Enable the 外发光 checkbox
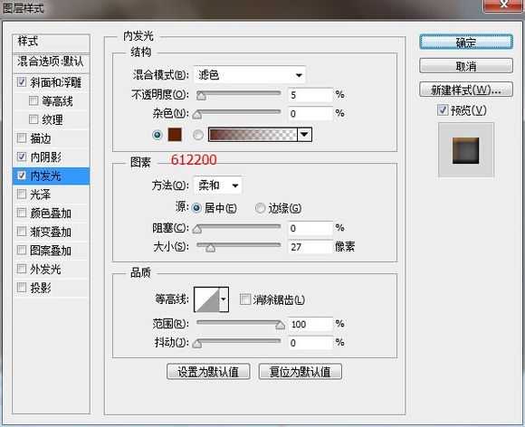 22,269
